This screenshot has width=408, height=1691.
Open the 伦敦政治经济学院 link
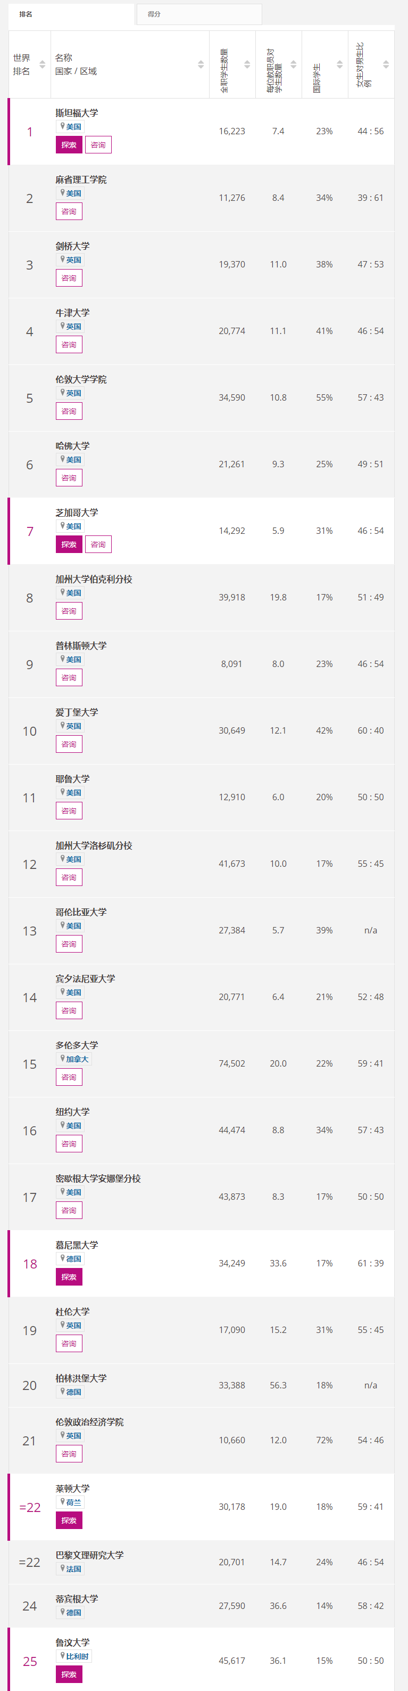89,1422
